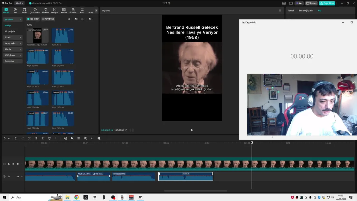Switch media library grid view
357x201 pixels.
pos(76,19)
